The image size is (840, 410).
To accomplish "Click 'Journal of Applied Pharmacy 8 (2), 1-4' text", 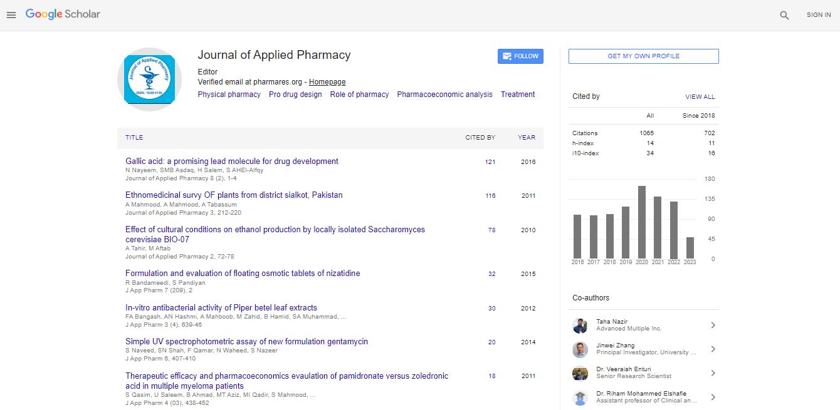I will click(181, 178).
